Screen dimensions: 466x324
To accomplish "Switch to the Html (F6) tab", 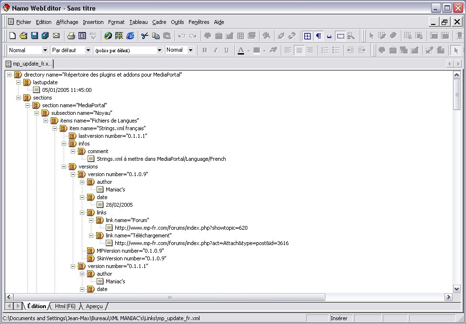I will [x=65, y=306].
